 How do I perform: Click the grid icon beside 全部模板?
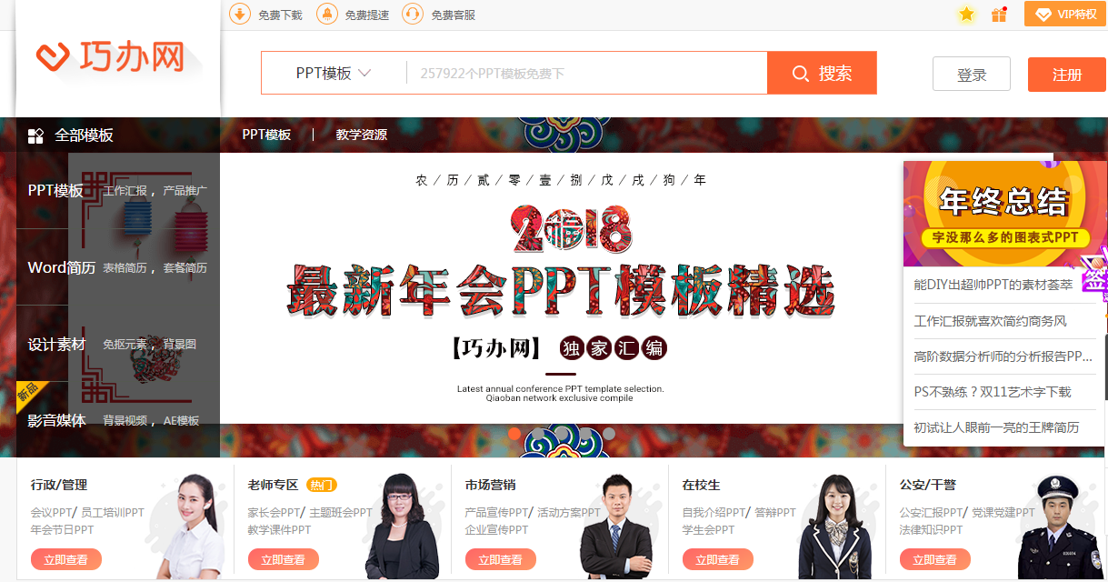(35, 135)
